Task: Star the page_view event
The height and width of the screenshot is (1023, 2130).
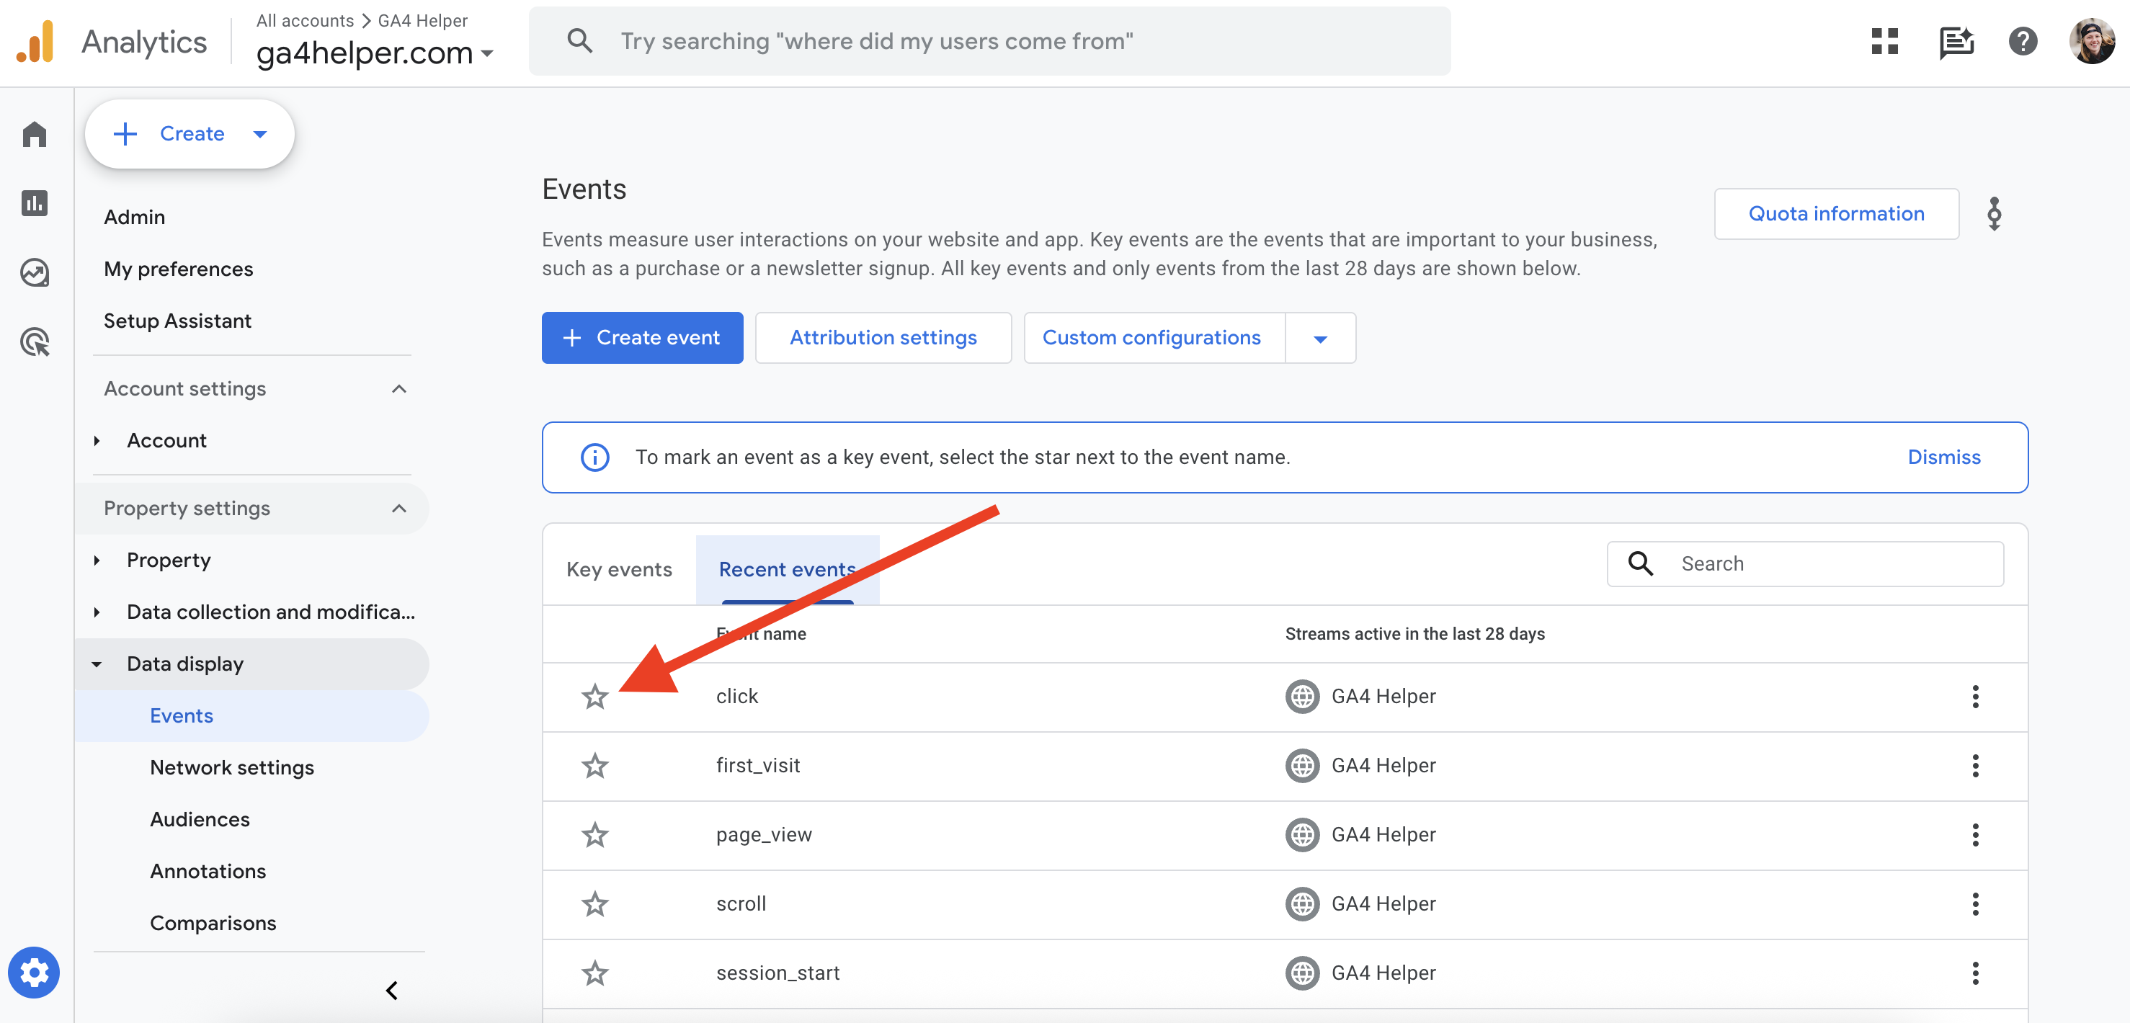Action: [x=594, y=834]
